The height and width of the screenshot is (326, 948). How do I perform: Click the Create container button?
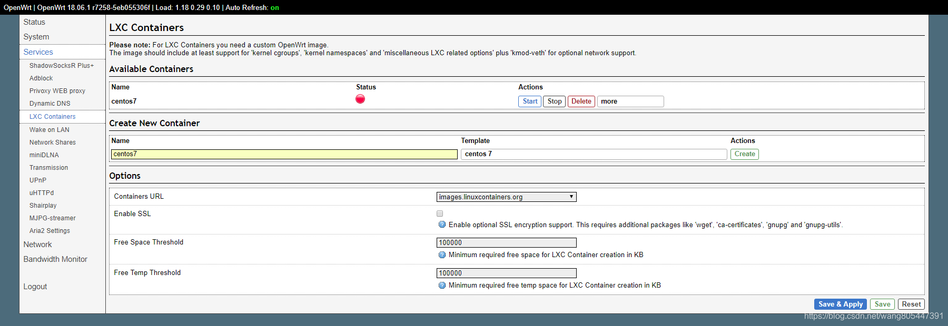745,154
